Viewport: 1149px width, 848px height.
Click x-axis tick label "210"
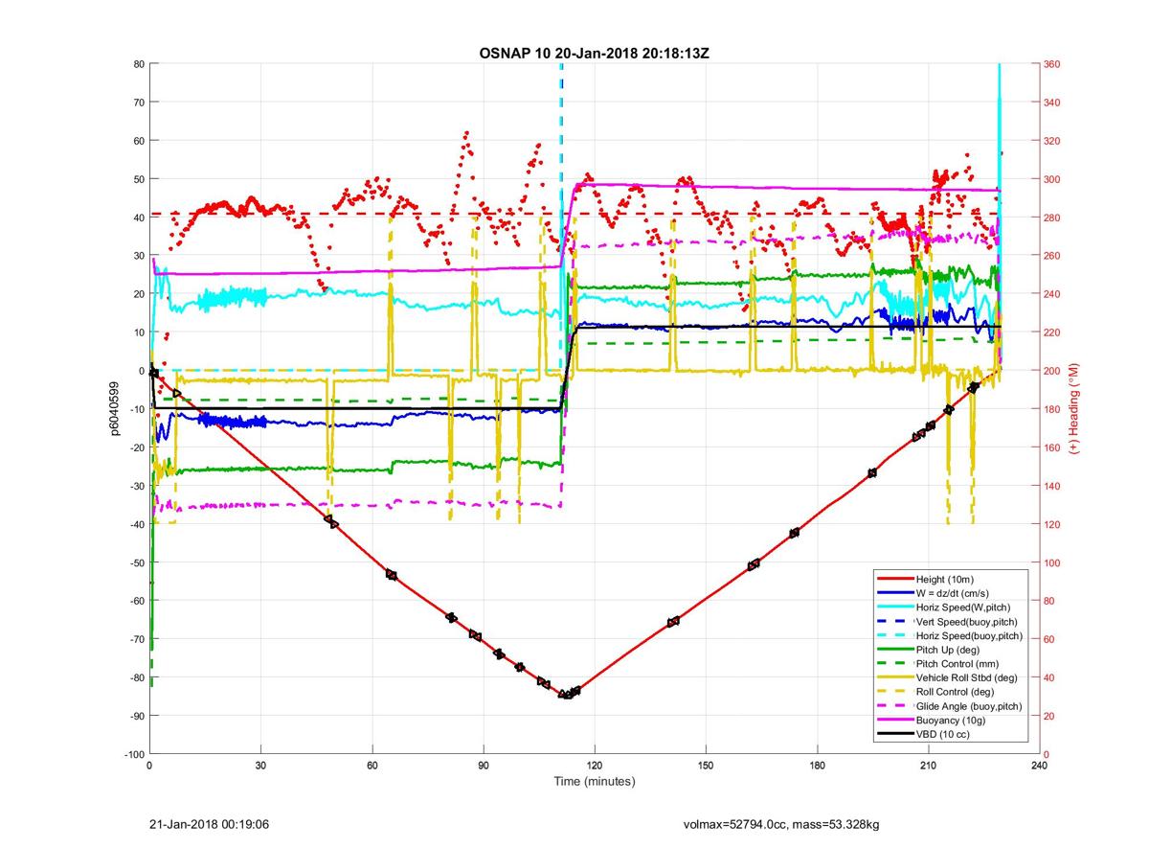click(x=928, y=767)
